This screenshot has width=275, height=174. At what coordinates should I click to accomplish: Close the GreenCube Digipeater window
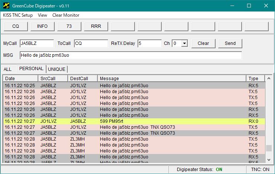click(x=266, y=6)
